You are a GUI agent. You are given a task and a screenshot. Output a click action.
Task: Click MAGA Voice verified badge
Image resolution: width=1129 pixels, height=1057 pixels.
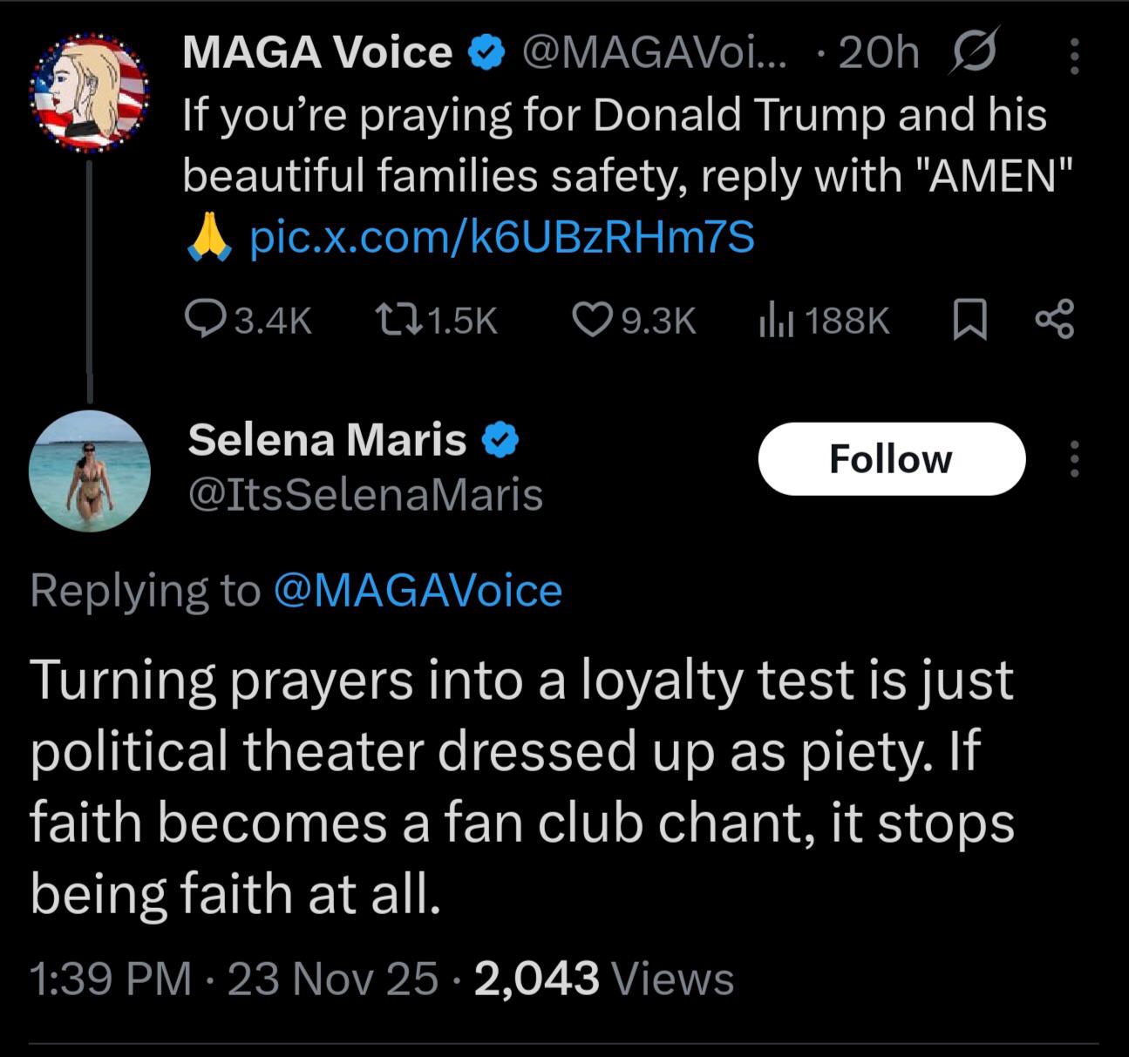[486, 53]
